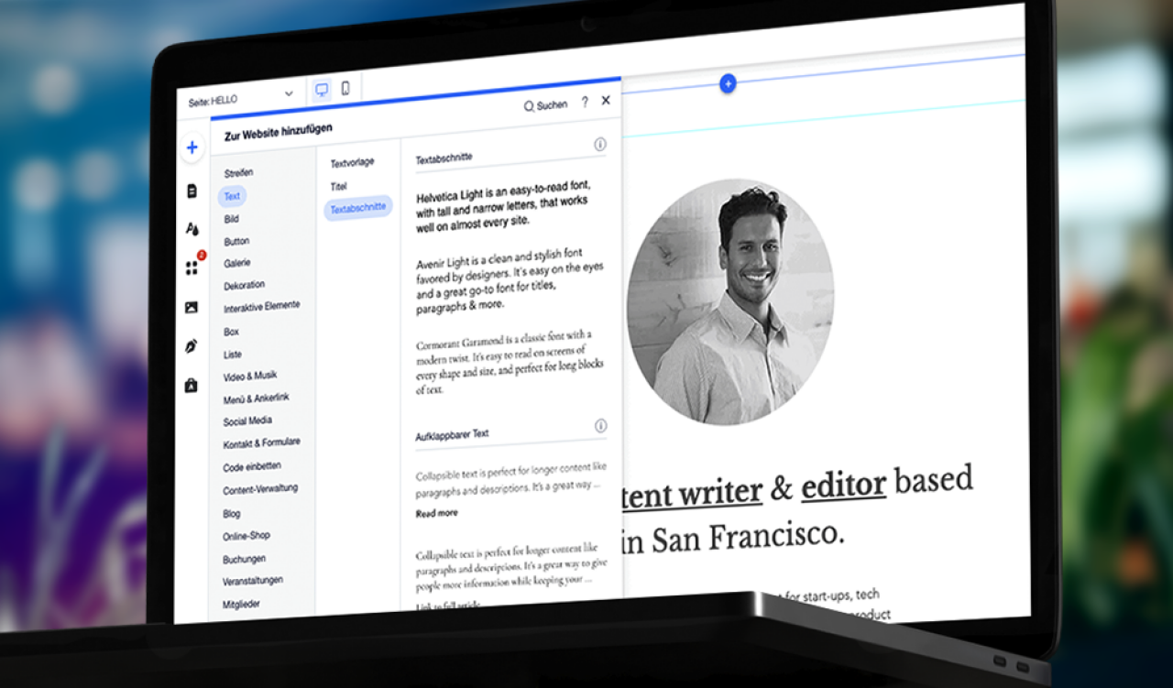
Task: Open the Blog pen icon in the sidebar
Action: click(191, 346)
